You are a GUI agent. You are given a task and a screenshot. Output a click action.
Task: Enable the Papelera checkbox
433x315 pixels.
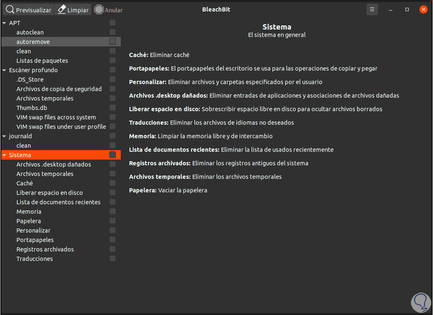[x=113, y=221]
